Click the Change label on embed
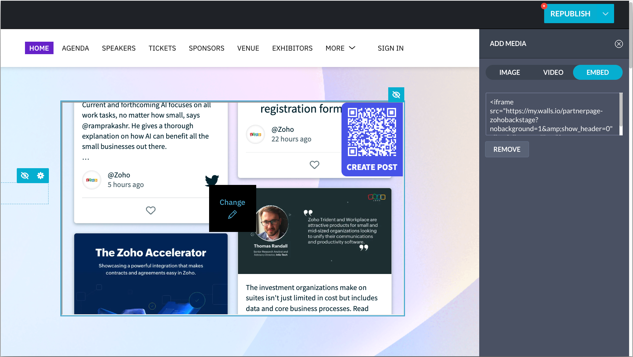 pyautogui.click(x=232, y=202)
